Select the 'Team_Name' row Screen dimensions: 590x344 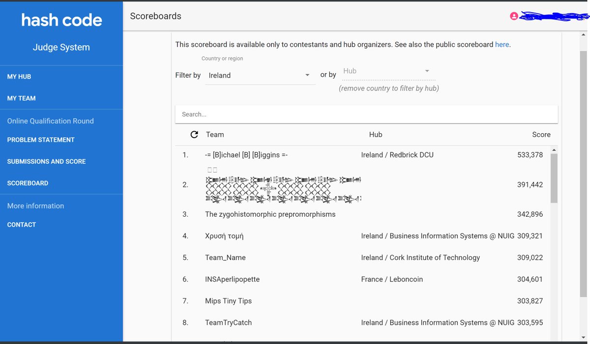366,258
